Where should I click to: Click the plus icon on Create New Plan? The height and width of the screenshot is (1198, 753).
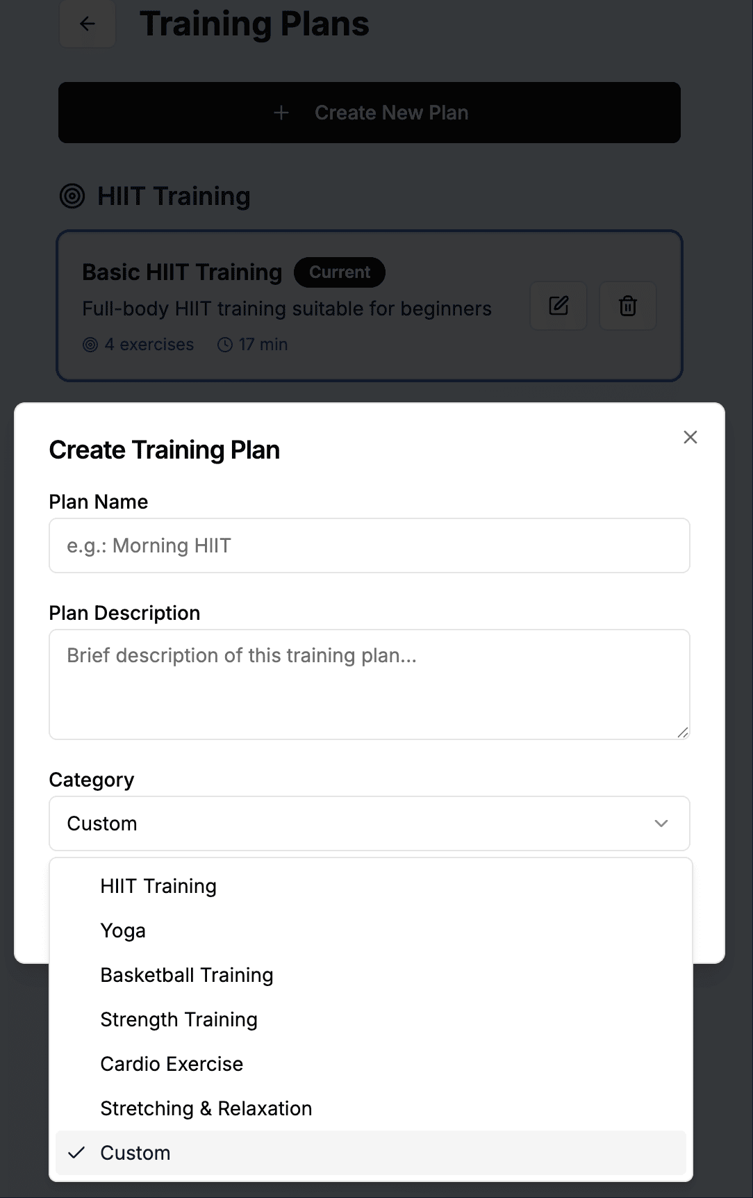[281, 112]
